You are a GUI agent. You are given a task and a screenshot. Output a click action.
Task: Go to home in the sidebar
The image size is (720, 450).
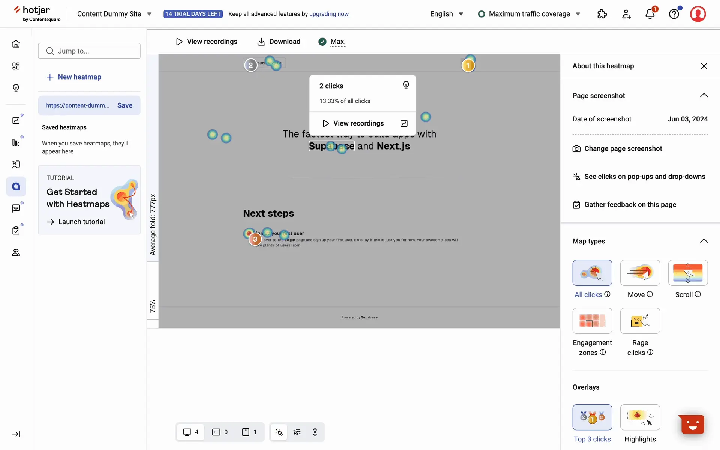coord(16,44)
